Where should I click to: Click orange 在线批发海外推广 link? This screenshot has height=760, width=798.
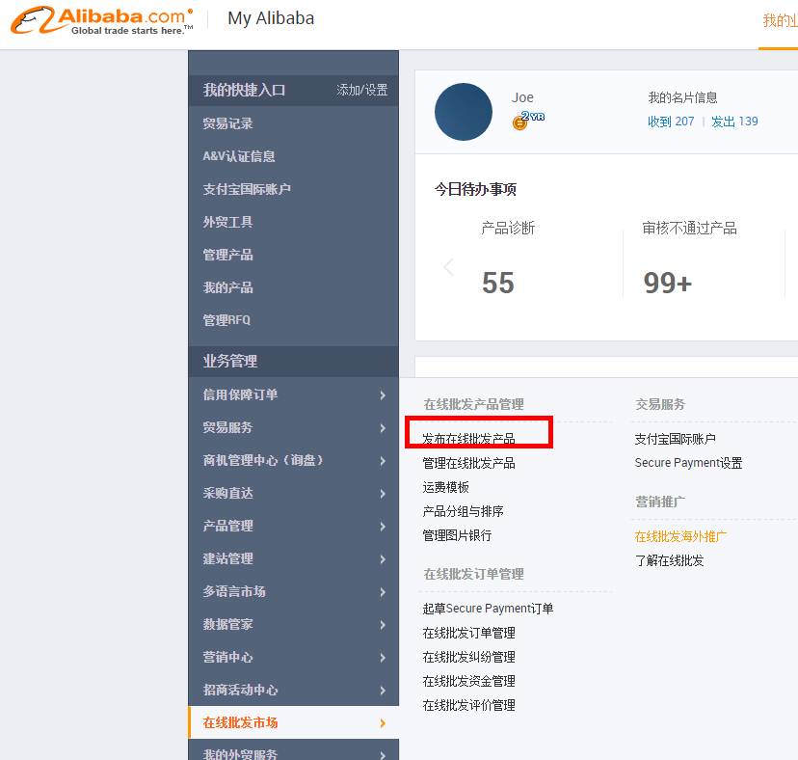click(680, 536)
